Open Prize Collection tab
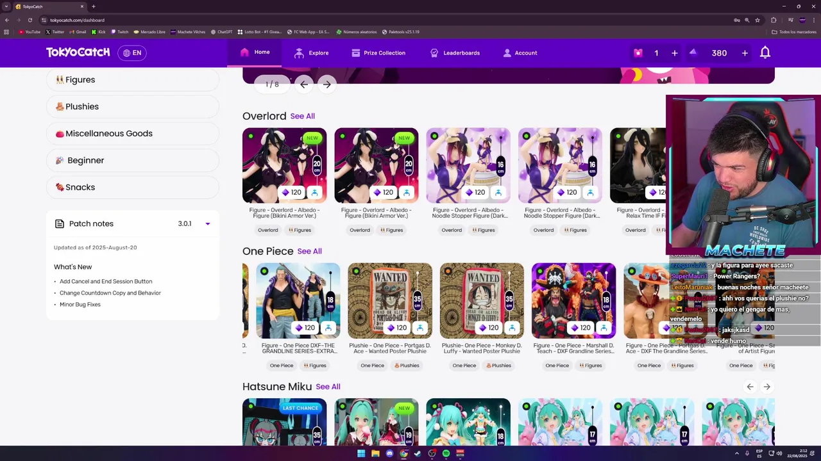This screenshot has width=821, height=461. pyautogui.click(x=378, y=53)
